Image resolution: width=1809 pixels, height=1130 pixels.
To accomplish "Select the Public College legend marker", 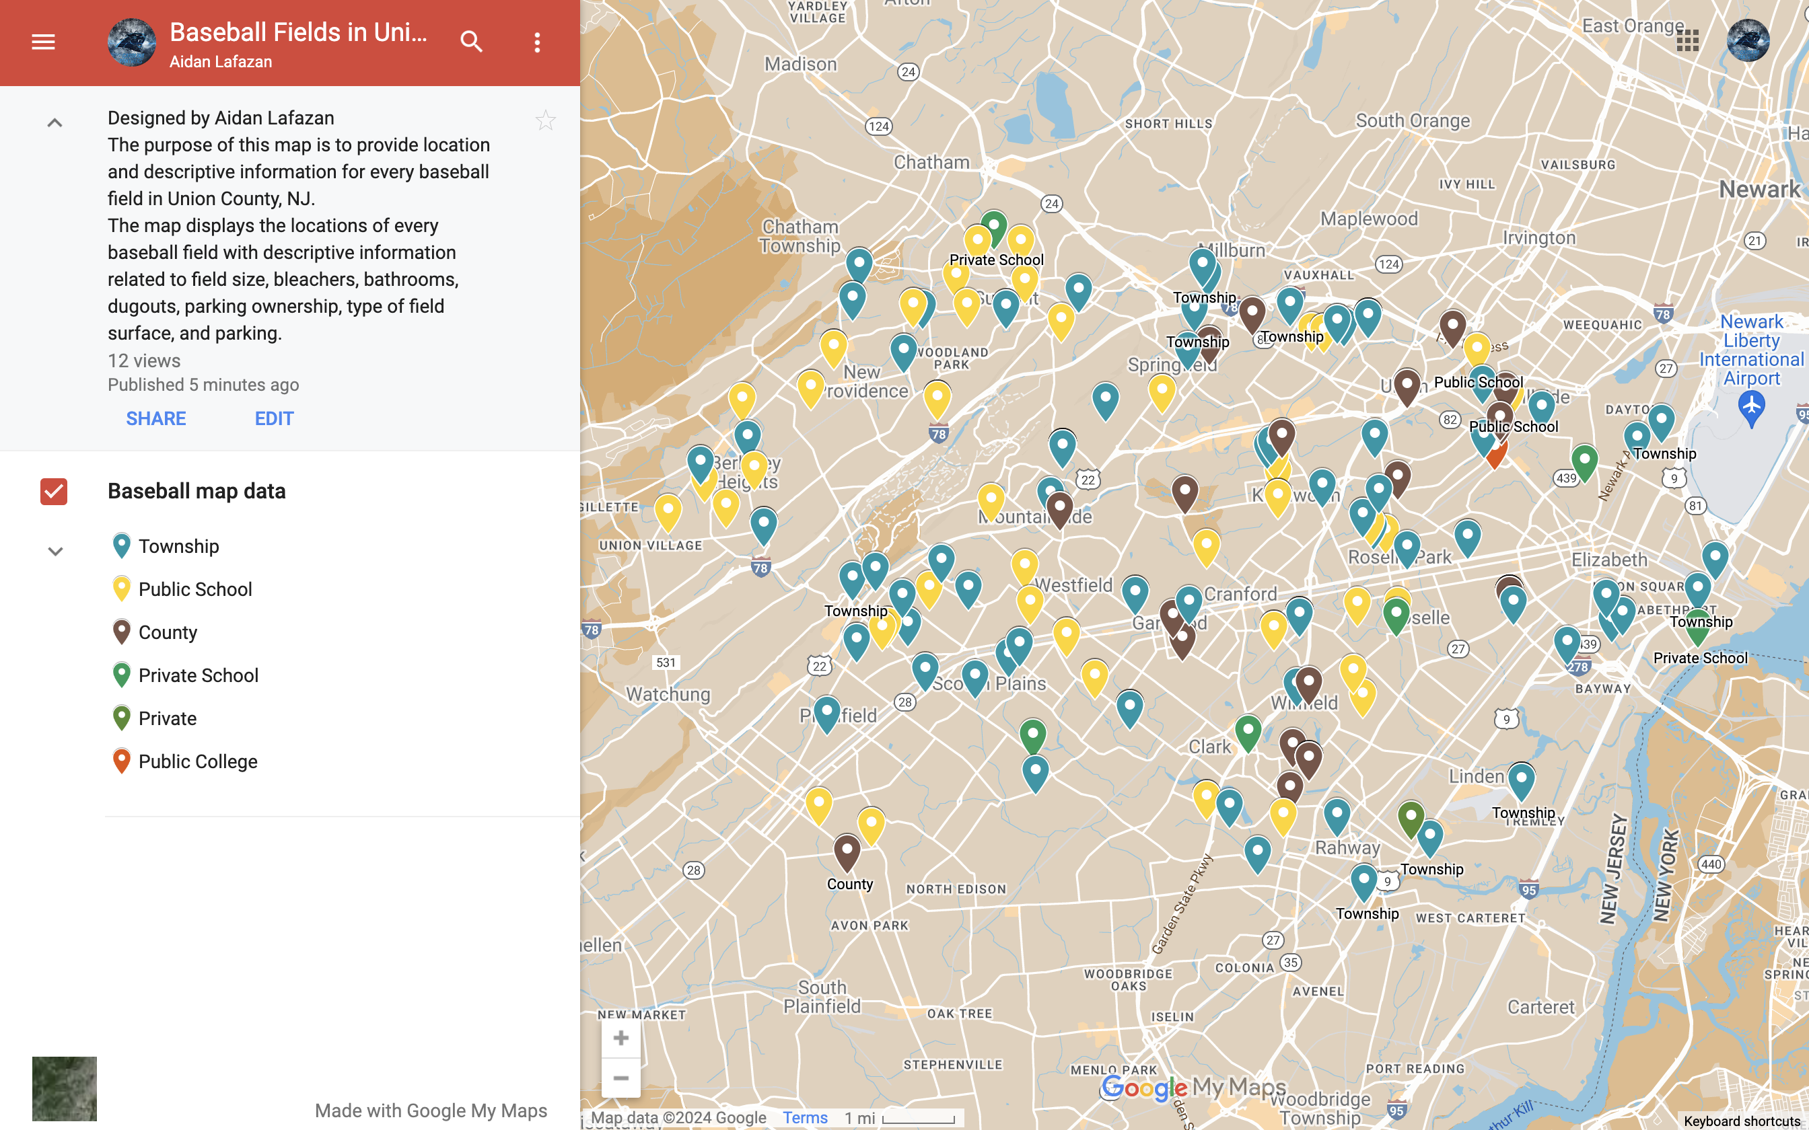I will 121,761.
